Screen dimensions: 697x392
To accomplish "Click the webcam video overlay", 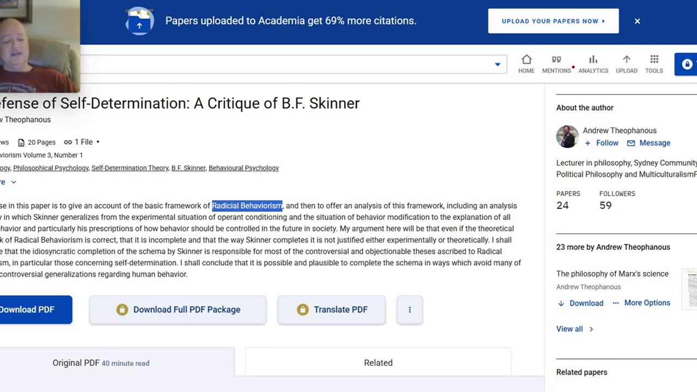I will click(40, 46).
